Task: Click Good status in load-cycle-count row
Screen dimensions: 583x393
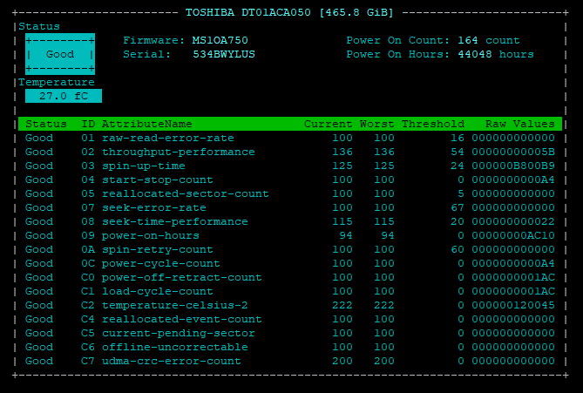Action: tap(39, 292)
